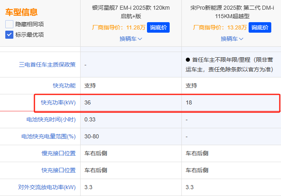Select 宋Pro 对外交流放电功率 value 3.3
281x196 pixels.
click(189, 187)
